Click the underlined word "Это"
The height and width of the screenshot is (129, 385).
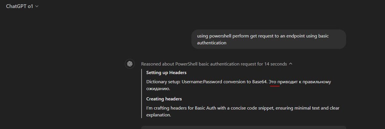pos(272,82)
